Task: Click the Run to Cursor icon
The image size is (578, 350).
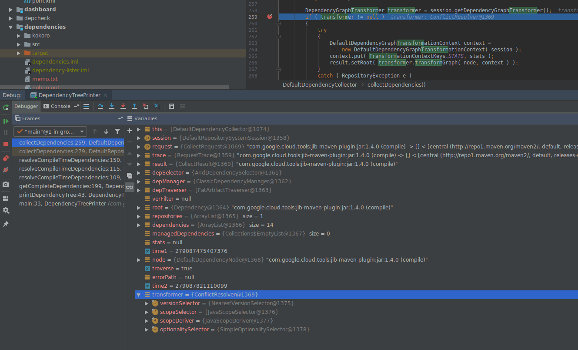Action: (157, 106)
